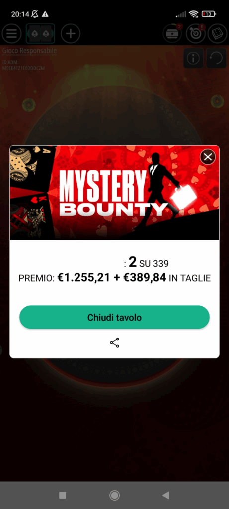
Task: Tap the Mystery Bounty banner image
Action: 114,192
